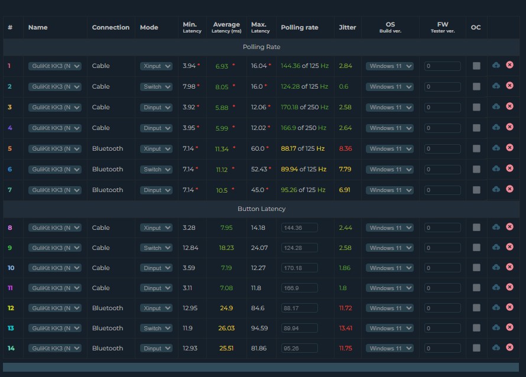Click the polling rate field showing 144.36
This screenshot has width=526, height=377.
[x=300, y=227]
